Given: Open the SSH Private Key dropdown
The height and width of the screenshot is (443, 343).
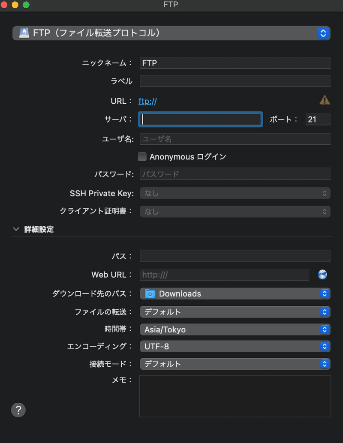Looking at the screenshot, I should (x=235, y=194).
